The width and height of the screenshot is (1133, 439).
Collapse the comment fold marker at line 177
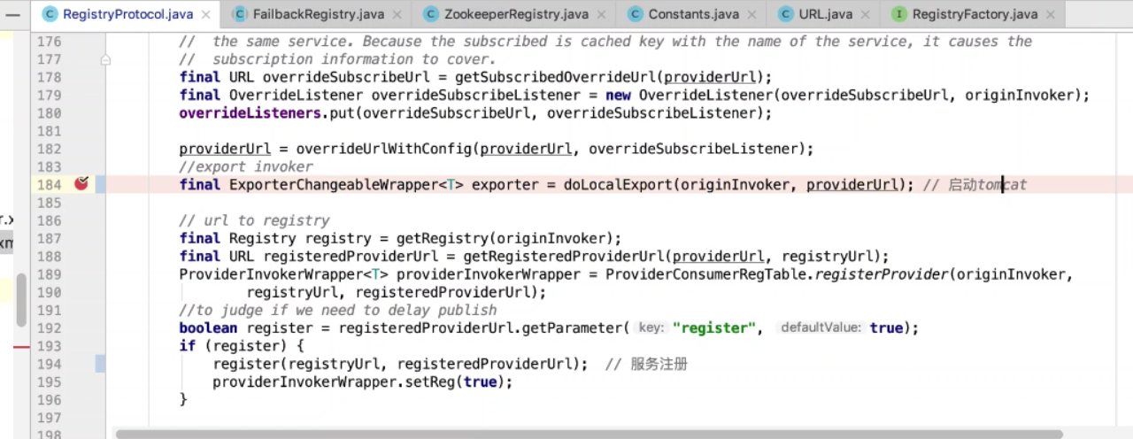point(105,59)
